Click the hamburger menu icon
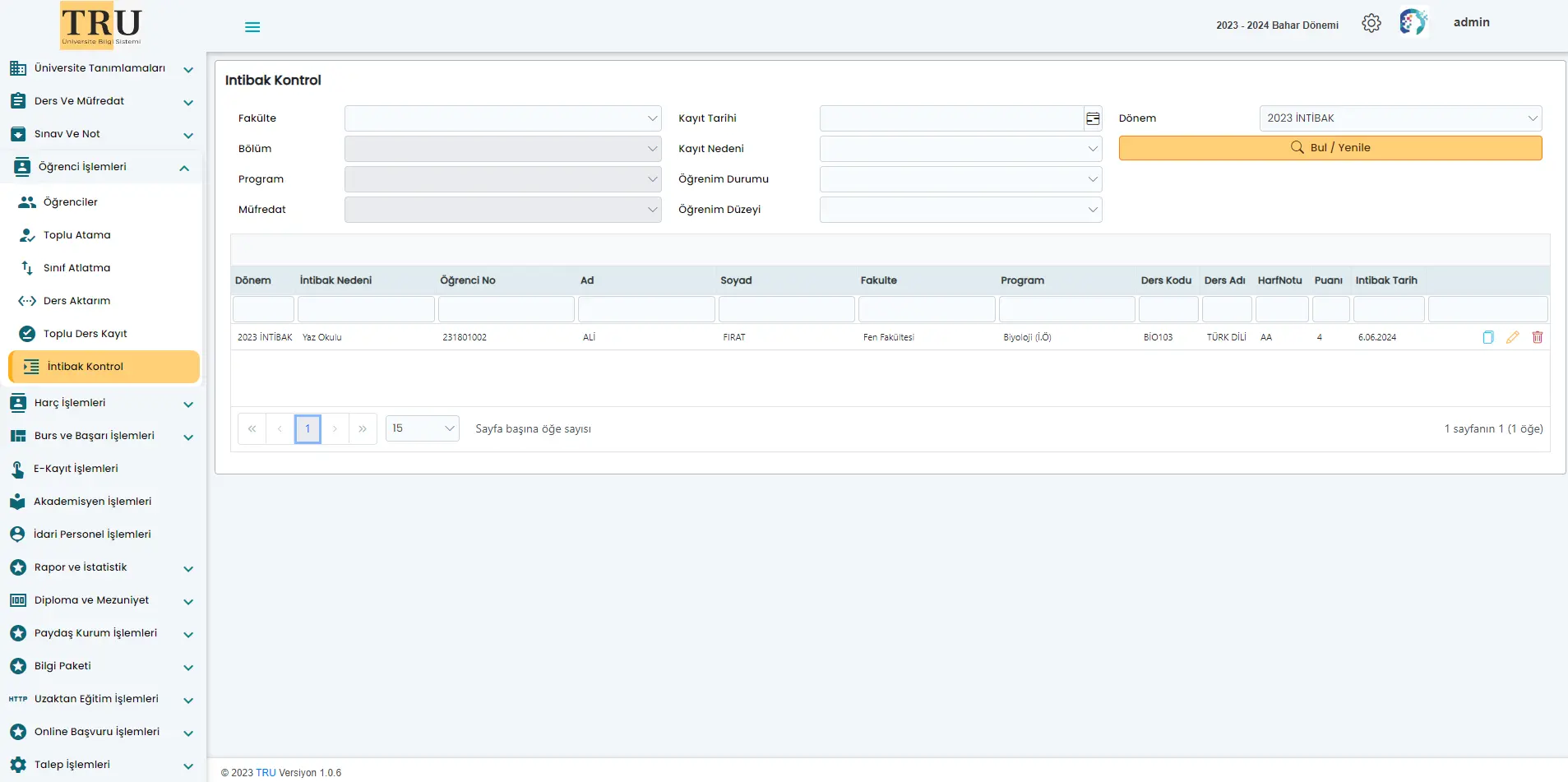The width and height of the screenshot is (1568, 782). click(x=252, y=27)
